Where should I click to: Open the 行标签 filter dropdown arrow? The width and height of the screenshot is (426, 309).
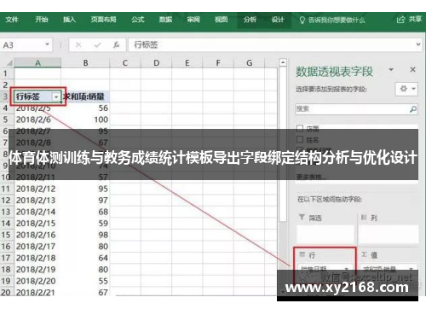click(x=56, y=97)
